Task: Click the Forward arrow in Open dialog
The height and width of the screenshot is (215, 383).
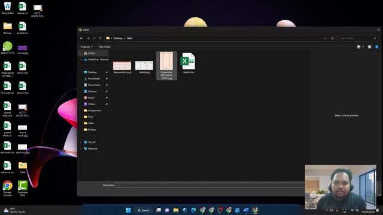Action: tap(88, 38)
